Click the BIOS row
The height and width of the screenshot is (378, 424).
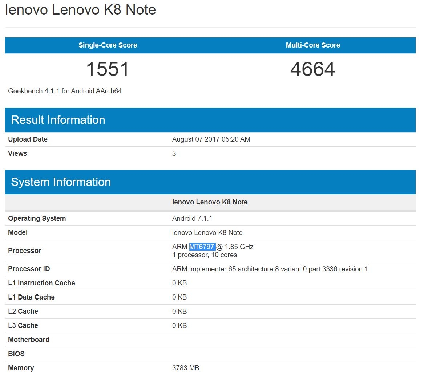16,354
